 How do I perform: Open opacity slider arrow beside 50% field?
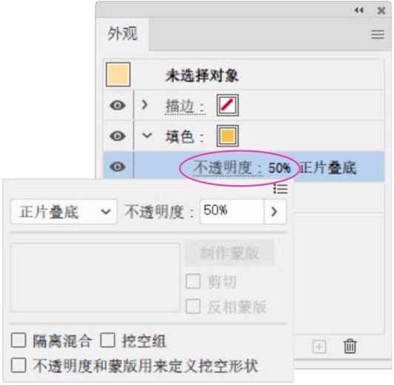pos(275,212)
